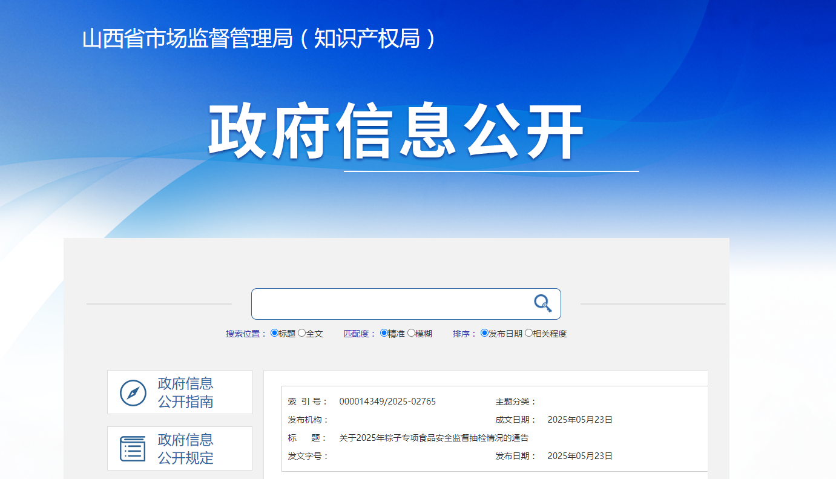836x479 pixels.
Task: Click index number 000014349/2025-02765
Action: point(387,401)
